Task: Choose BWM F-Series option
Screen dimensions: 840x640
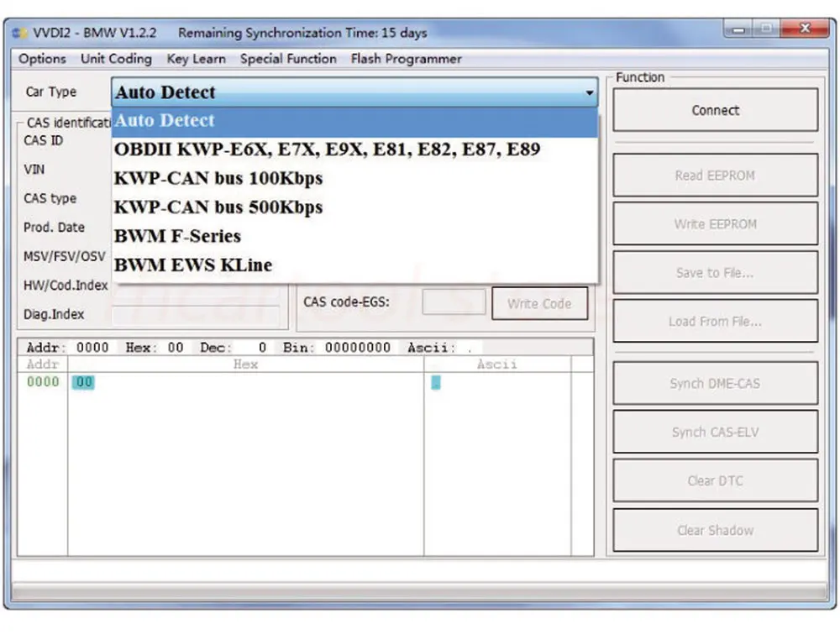Action: coord(354,236)
